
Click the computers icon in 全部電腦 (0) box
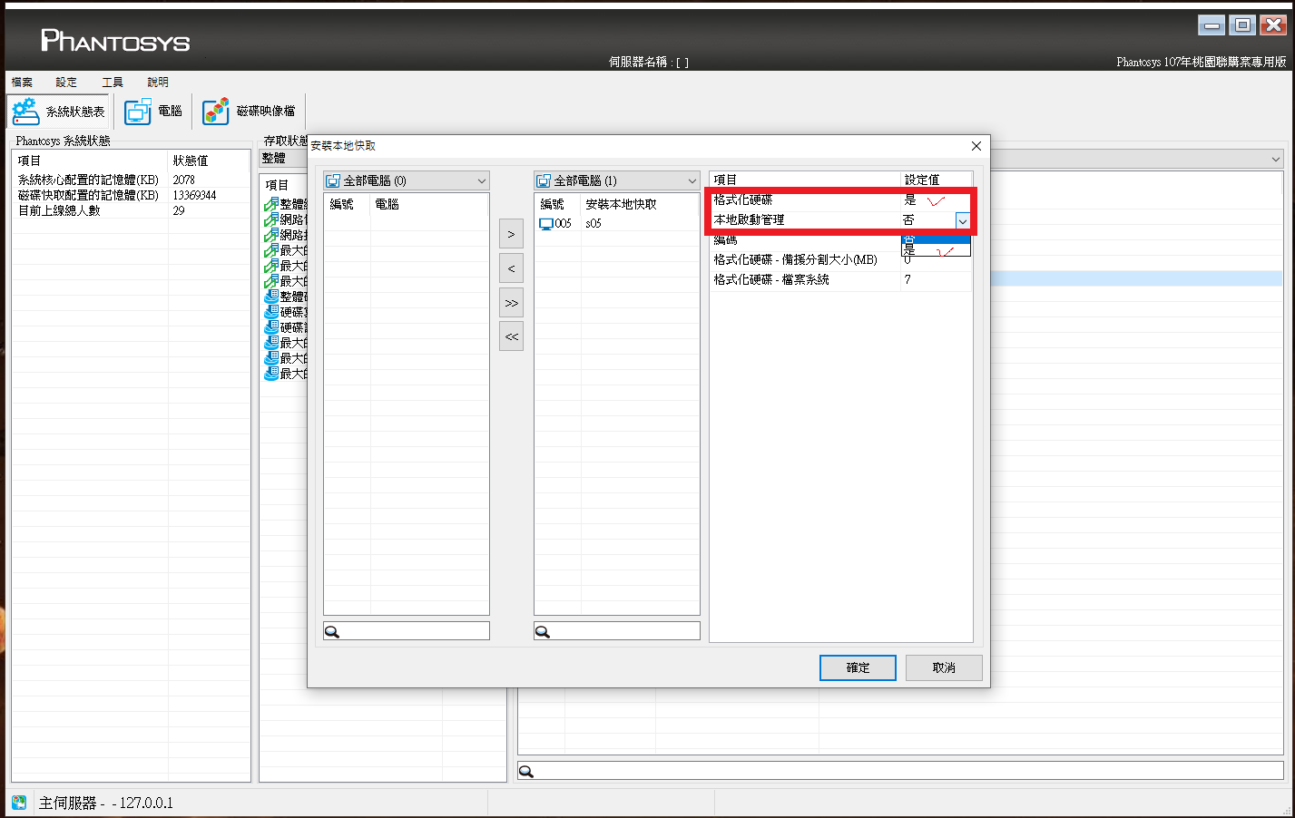click(333, 180)
